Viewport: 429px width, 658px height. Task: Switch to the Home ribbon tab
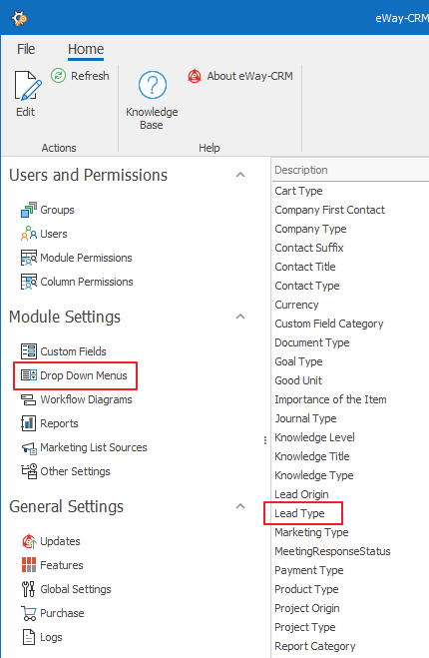coord(86,49)
